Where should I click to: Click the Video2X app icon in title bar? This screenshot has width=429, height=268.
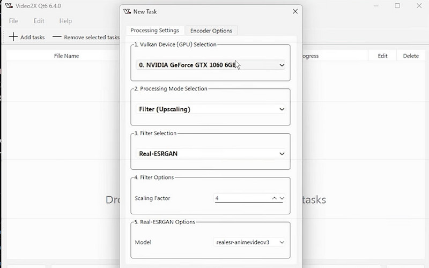[9, 6]
